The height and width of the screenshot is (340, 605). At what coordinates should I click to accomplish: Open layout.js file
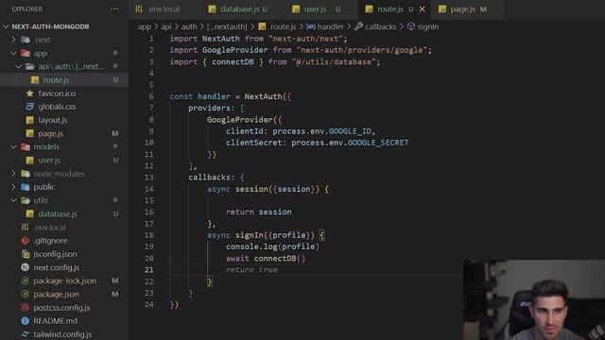click(53, 120)
